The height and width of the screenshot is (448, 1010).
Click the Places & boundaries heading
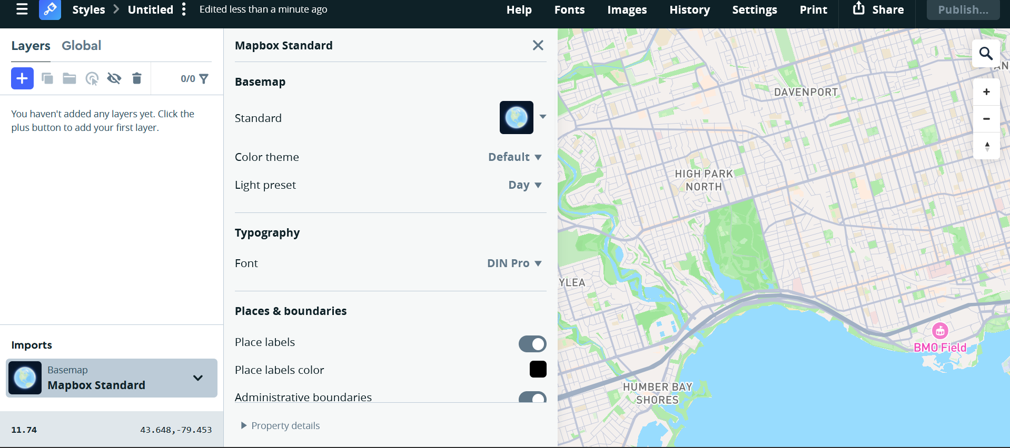pyautogui.click(x=291, y=311)
